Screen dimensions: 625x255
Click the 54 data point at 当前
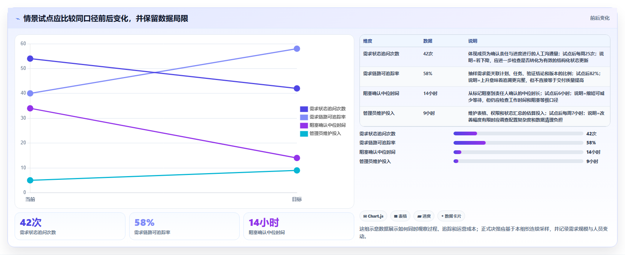tap(30, 59)
